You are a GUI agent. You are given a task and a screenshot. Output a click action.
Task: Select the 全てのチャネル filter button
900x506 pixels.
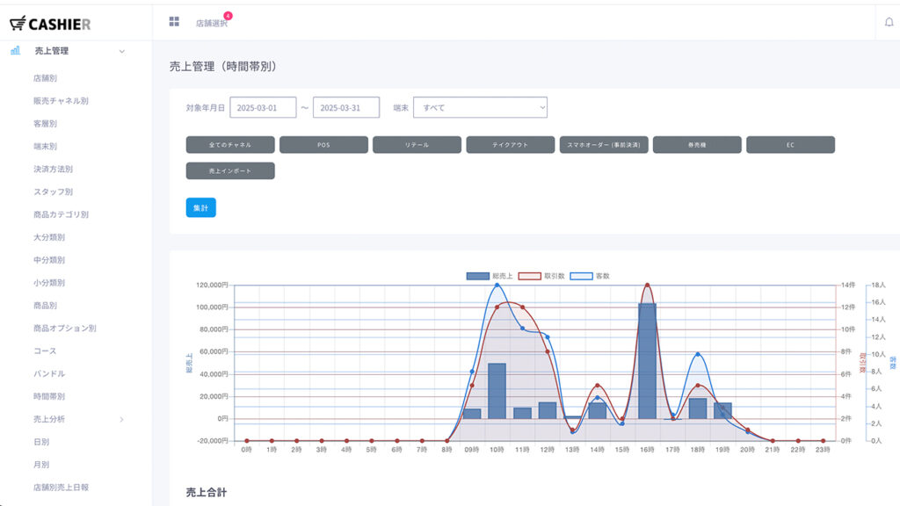coord(230,145)
